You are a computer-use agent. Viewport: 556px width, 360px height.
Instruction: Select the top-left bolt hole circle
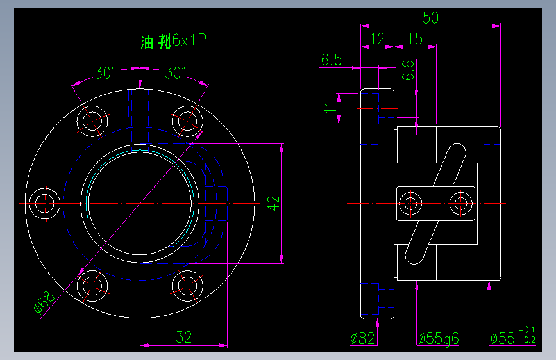coord(92,121)
